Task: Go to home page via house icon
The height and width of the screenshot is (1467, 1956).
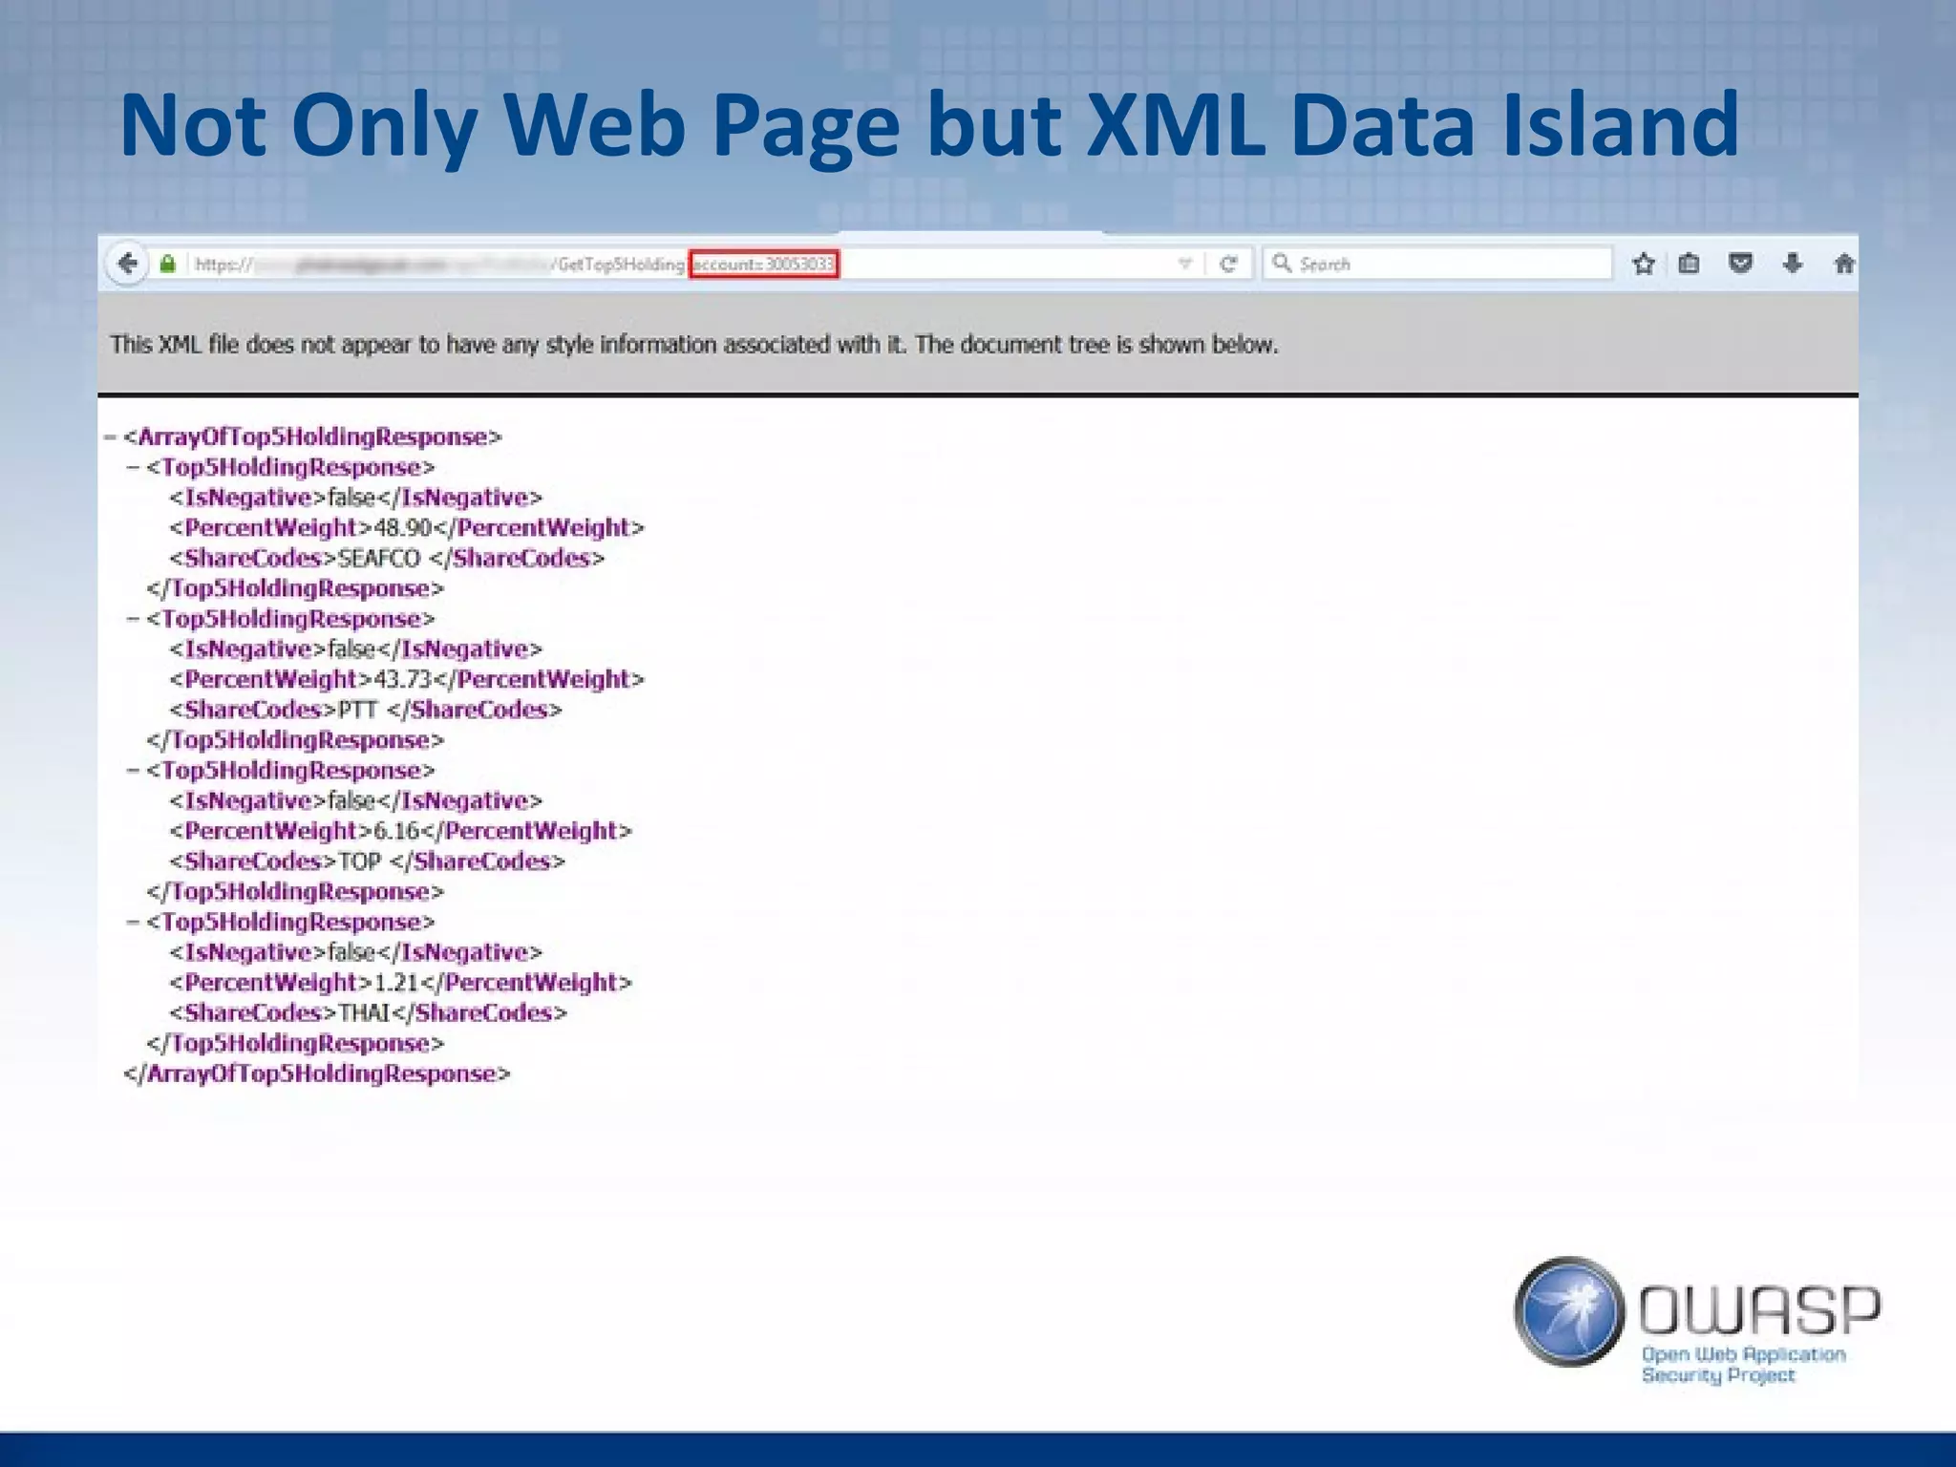Action: coord(1843,264)
